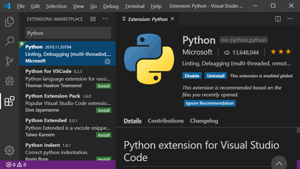Open the Source Control view

coord(9,61)
